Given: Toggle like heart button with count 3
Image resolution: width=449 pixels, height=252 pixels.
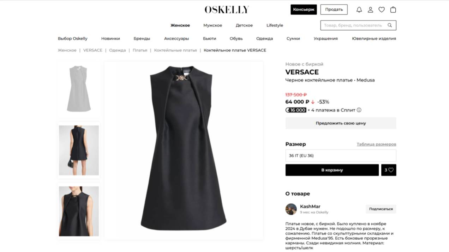Looking at the screenshot, I should point(389,170).
